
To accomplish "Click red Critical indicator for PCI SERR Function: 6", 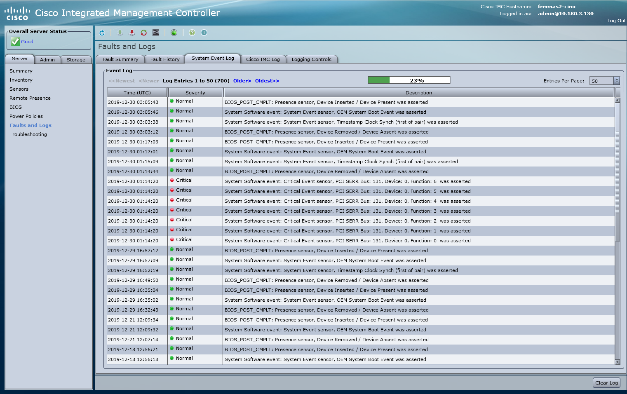I will point(172,181).
